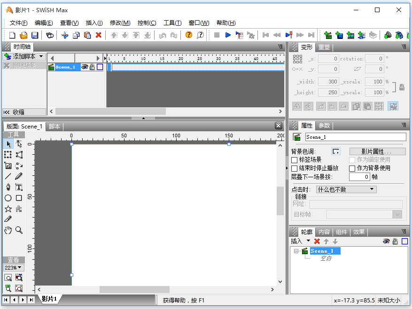This screenshot has height=309, width=412.
Task: Open the 背景色调 color swatch
Action: [x=336, y=151]
